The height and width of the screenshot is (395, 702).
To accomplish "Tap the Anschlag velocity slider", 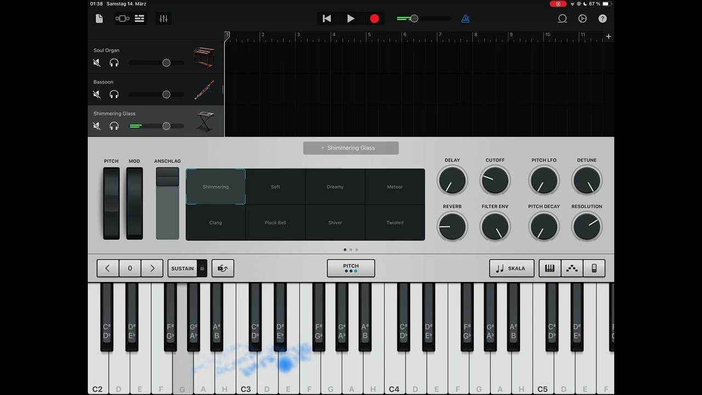I will click(167, 204).
